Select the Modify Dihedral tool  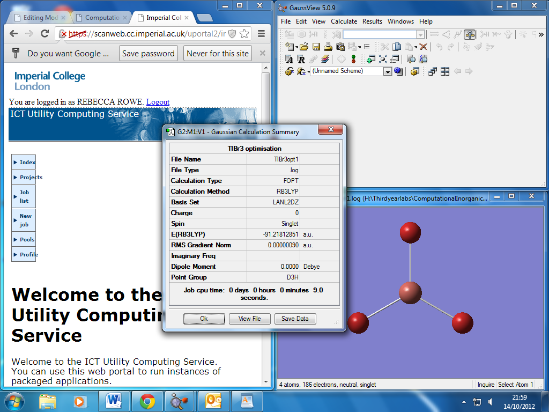pyautogui.click(x=457, y=34)
